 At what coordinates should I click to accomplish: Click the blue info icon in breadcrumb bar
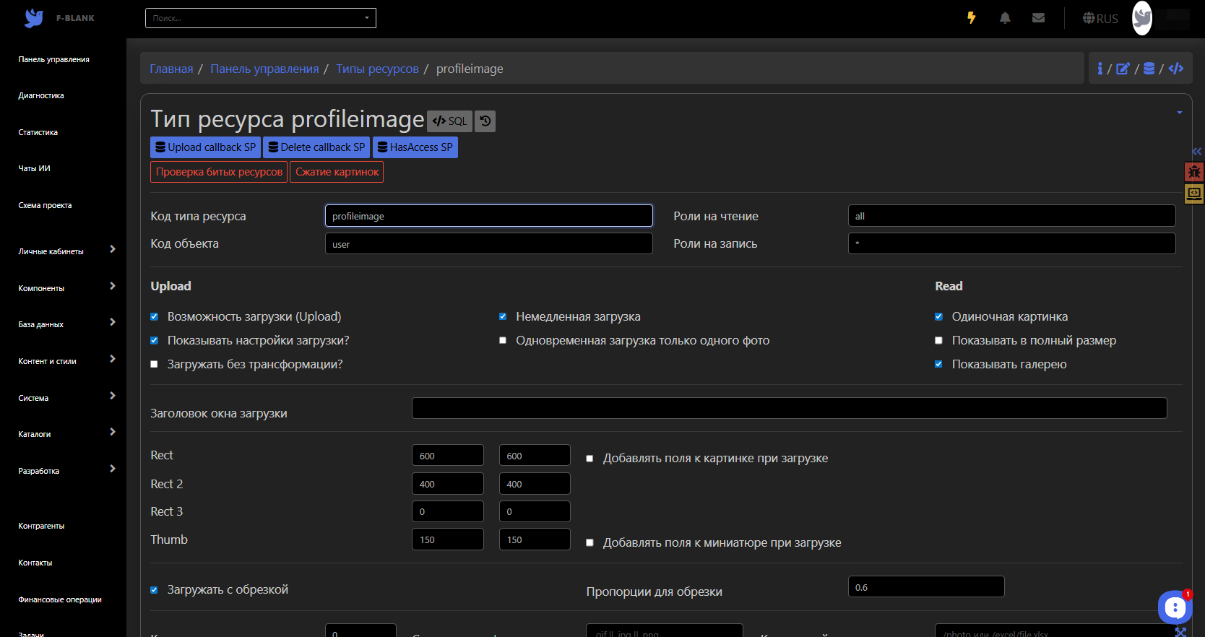pyautogui.click(x=1100, y=69)
